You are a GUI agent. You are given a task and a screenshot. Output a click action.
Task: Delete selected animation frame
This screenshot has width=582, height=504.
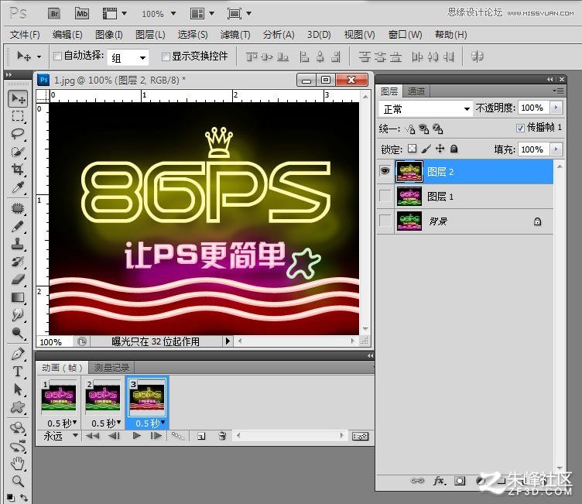point(222,436)
